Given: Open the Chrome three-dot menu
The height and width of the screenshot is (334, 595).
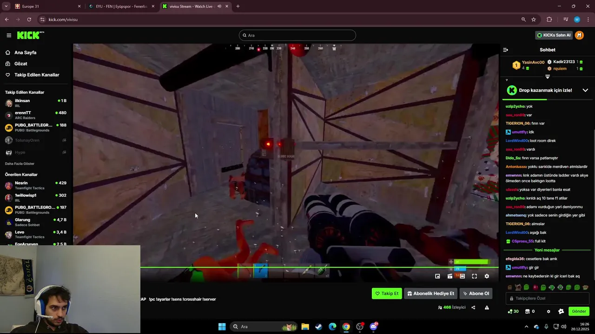Looking at the screenshot, I should coord(588,19).
